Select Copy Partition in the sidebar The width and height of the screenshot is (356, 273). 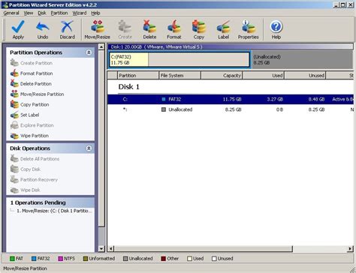29,104
